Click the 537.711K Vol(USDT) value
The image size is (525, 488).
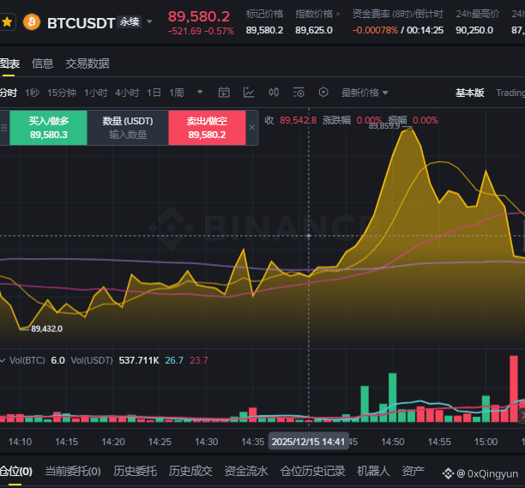pos(139,360)
